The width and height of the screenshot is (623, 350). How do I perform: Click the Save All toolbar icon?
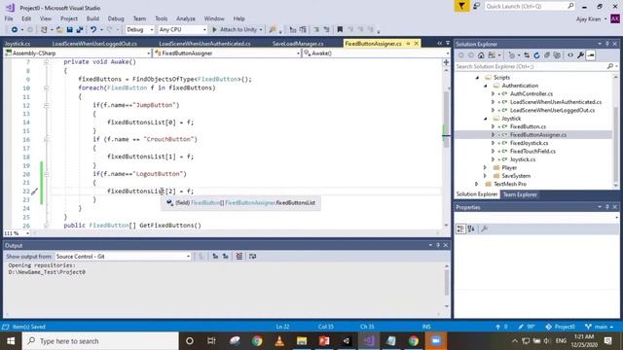pyautogui.click(x=80, y=30)
